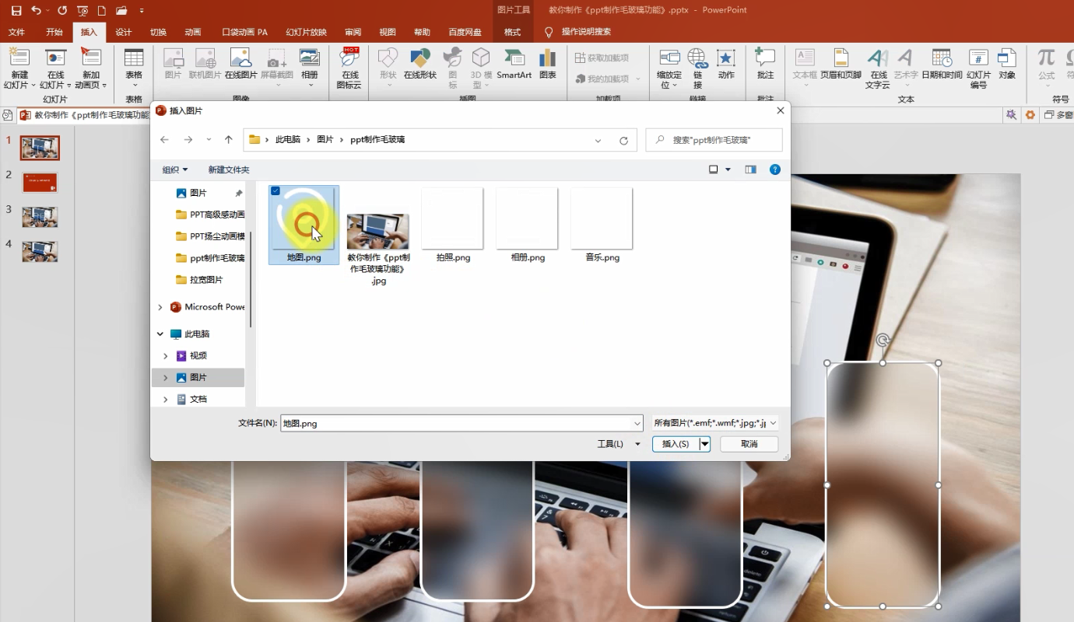The height and width of the screenshot is (622, 1074).
Task: Insert a chart using 图表 icon
Action: (548, 64)
